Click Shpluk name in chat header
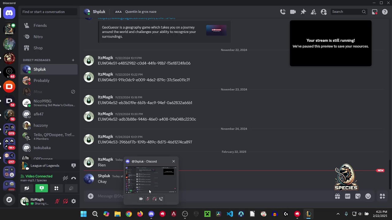 (99, 12)
